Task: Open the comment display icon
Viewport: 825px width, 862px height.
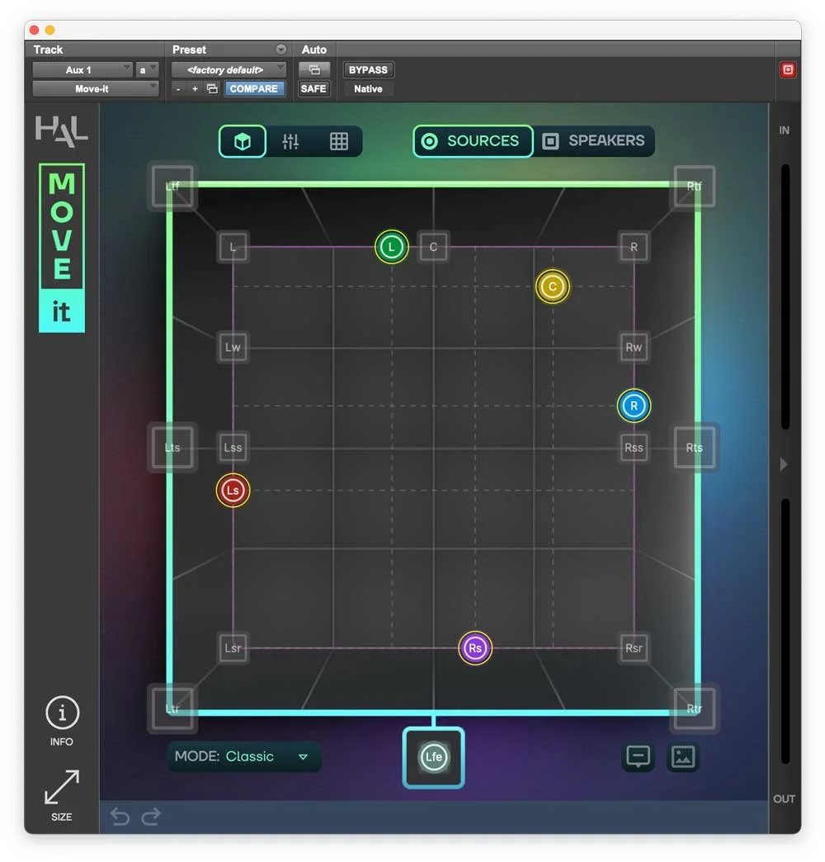Action: pyautogui.click(x=638, y=757)
